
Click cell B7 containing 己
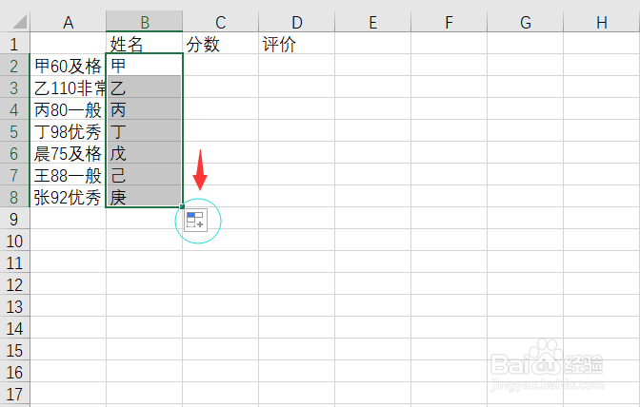(x=145, y=175)
